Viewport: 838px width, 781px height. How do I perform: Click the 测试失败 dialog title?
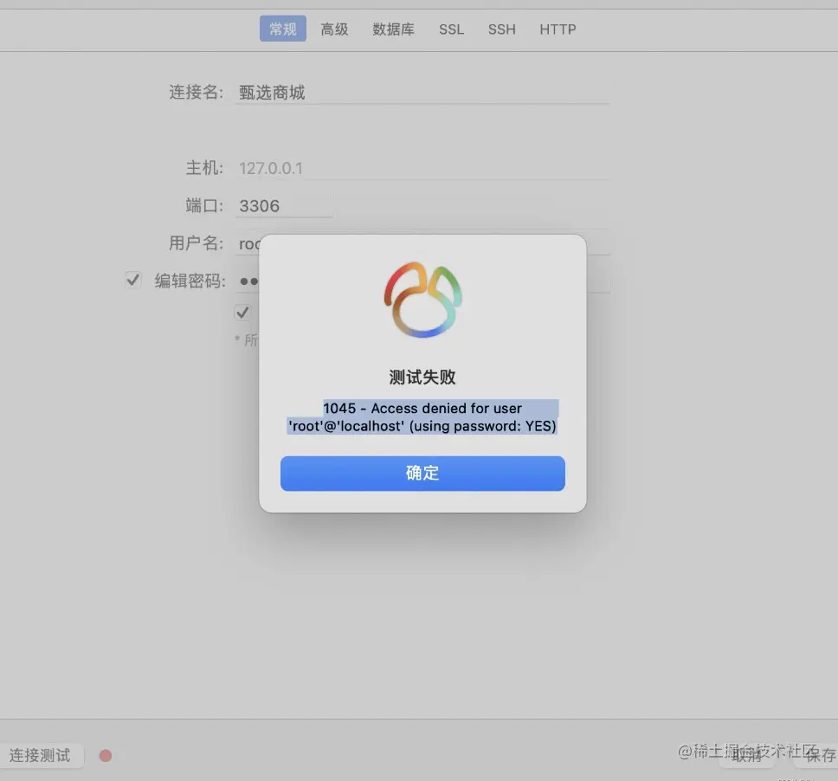coord(422,377)
